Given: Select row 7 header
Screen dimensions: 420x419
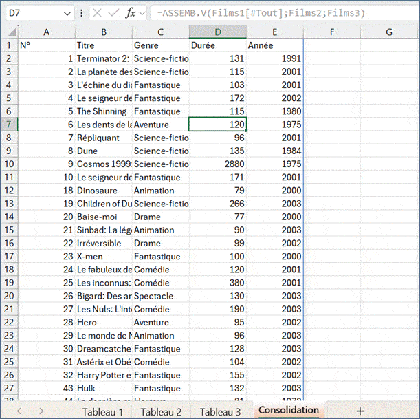Looking at the screenshot, I should (x=9, y=125).
